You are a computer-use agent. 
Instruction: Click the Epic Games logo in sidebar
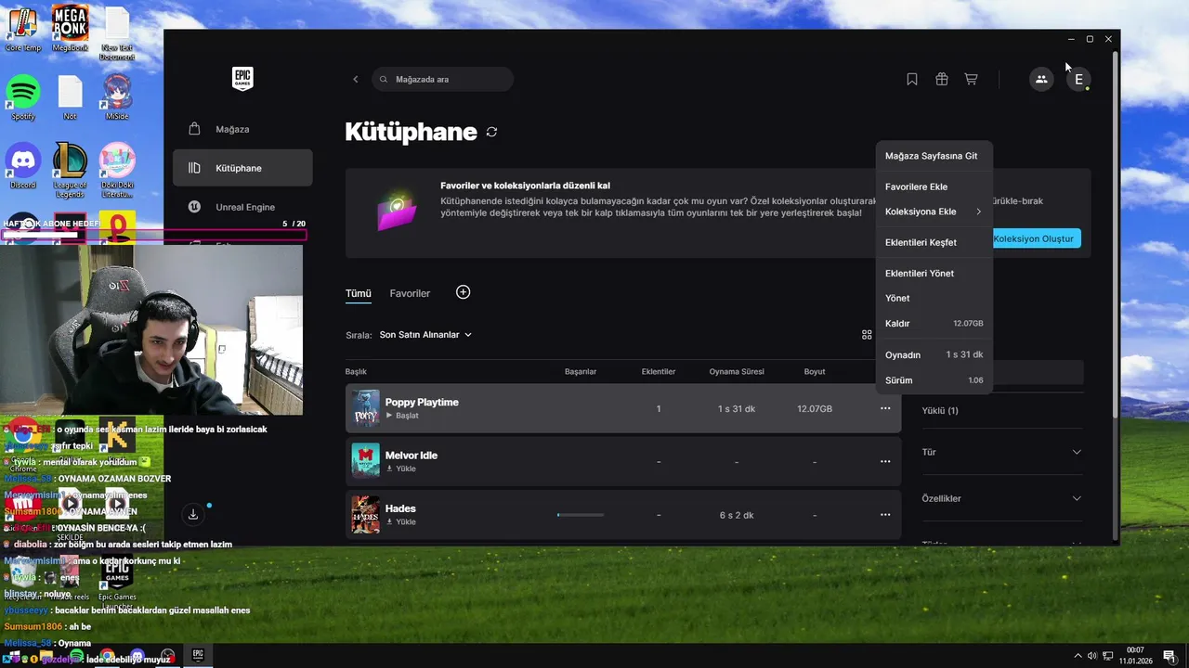point(242,79)
